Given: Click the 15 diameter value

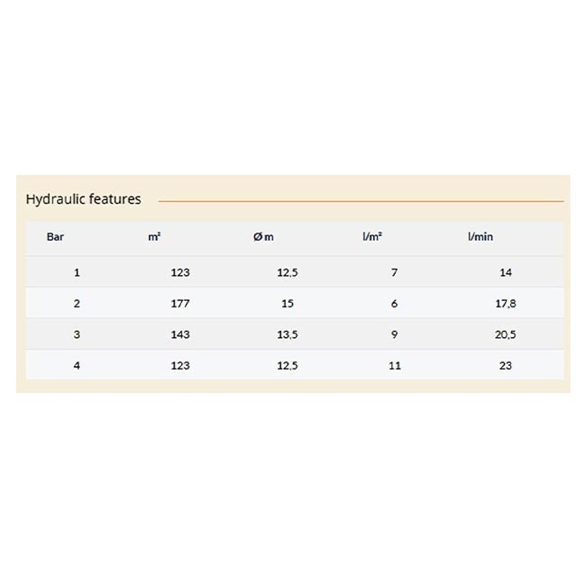Looking at the screenshot, I should (x=288, y=304).
